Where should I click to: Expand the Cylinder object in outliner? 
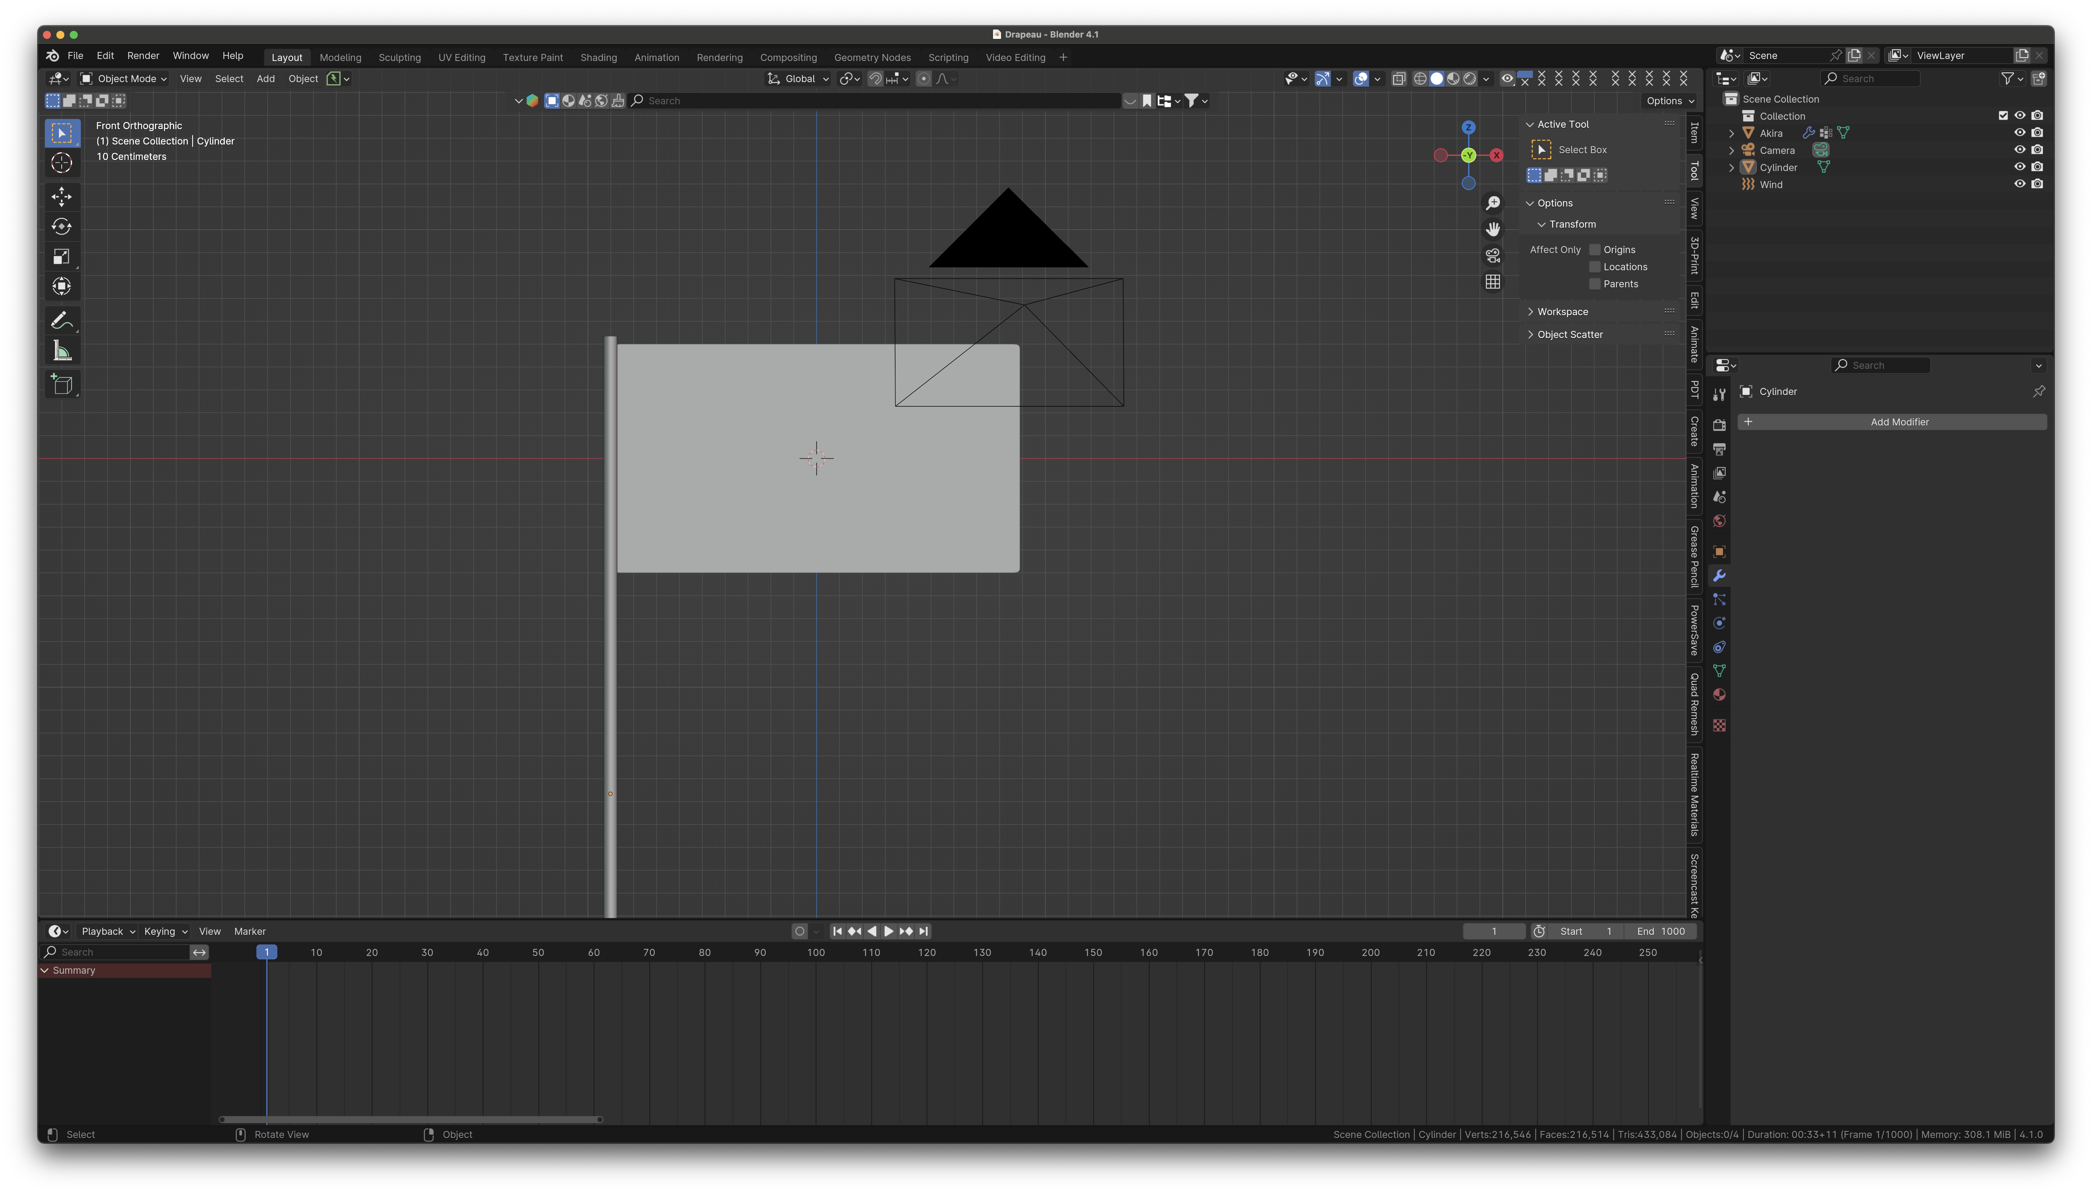click(1732, 167)
